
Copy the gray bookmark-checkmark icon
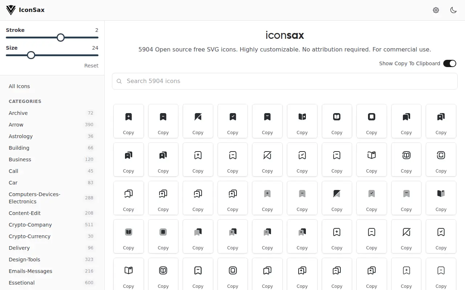click(x=372, y=210)
